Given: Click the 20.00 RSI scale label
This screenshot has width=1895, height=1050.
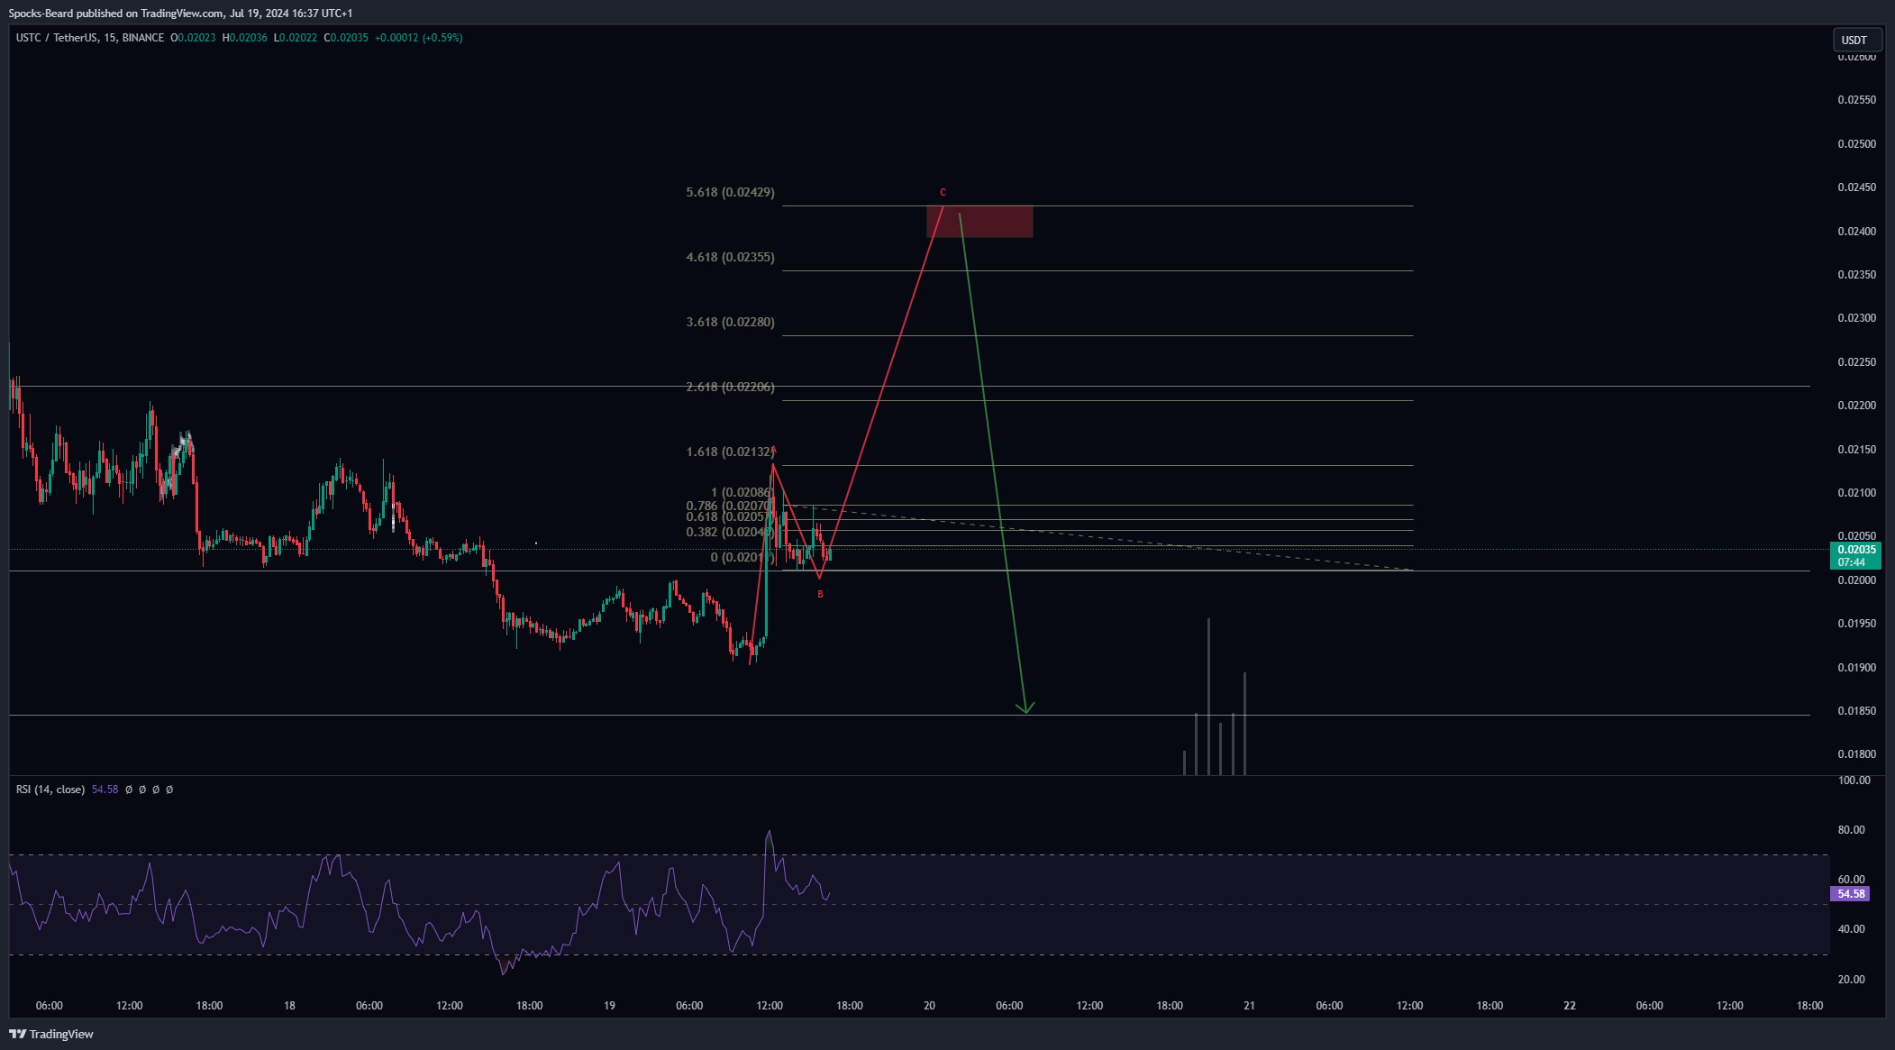Looking at the screenshot, I should 1852,980.
